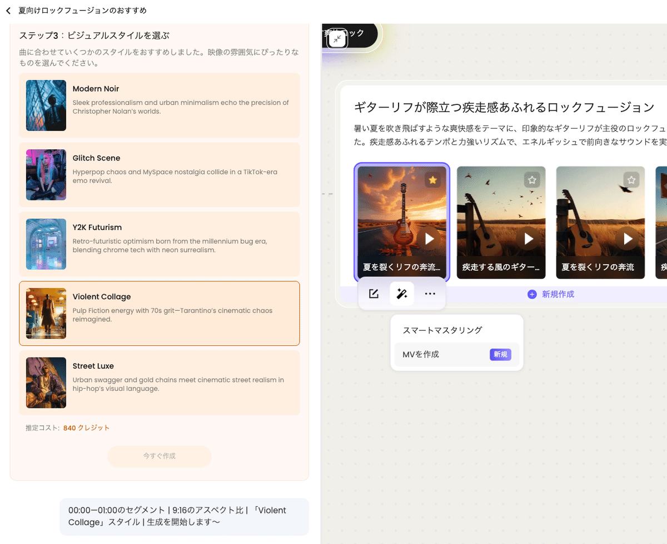Unfavorite the first track via gold star

pyautogui.click(x=432, y=180)
